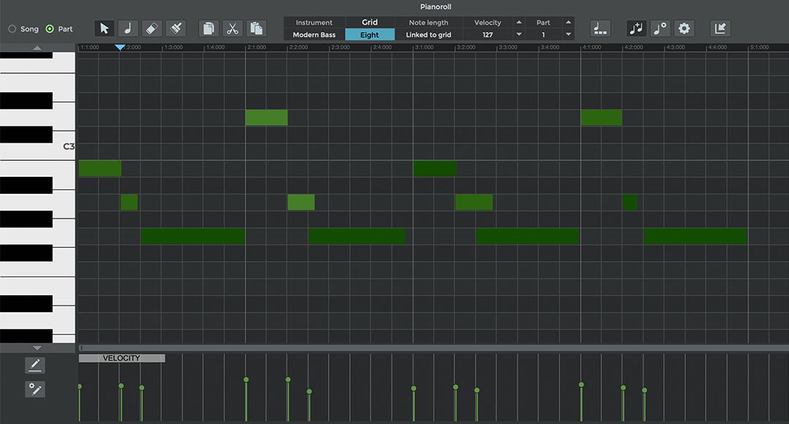Click the playhead marker on the timeline
Screen dimensions: 789x424
[x=120, y=48]
